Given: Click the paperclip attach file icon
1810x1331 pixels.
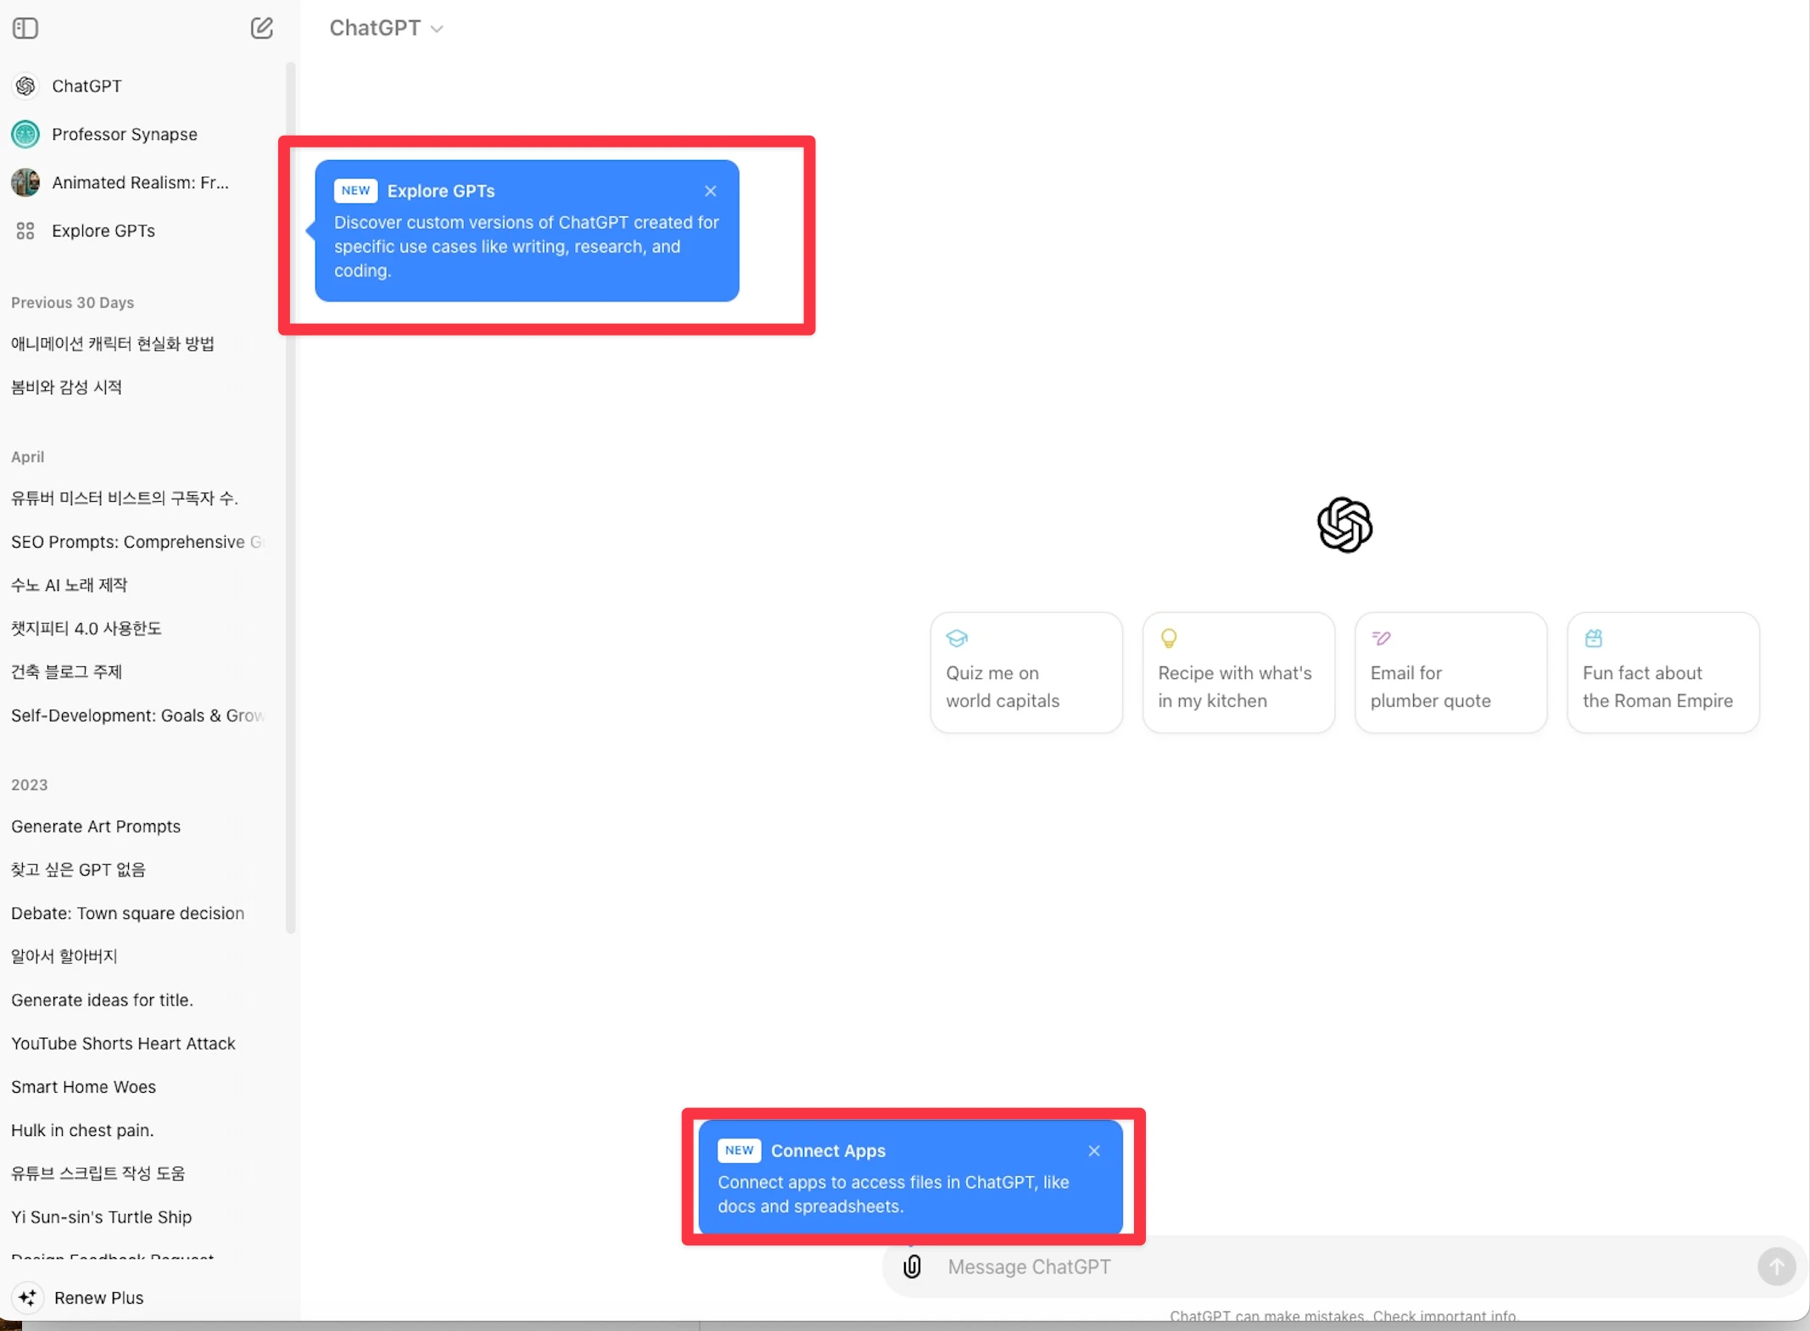Looking at the screenshot, I should pyautogui.click(x=912, y=1267).
